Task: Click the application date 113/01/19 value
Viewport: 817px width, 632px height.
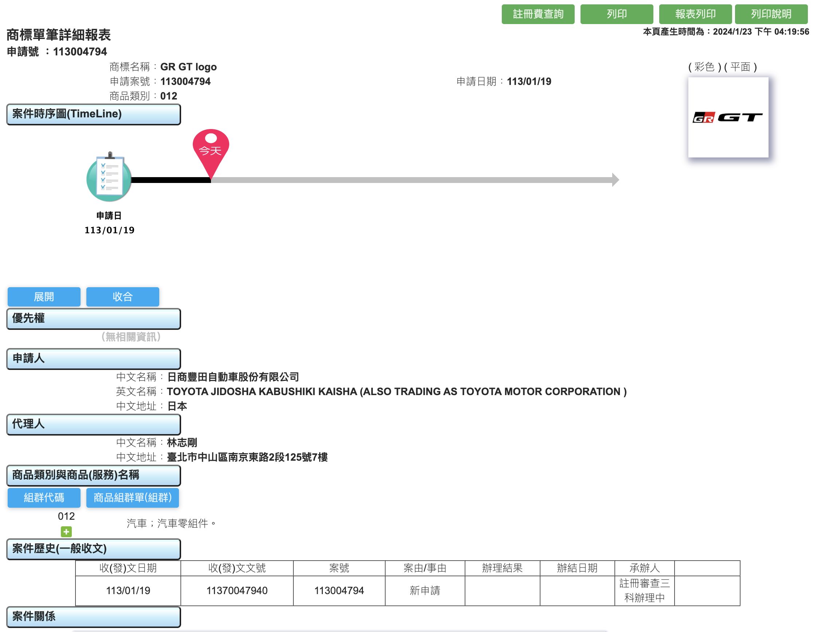Action: pyautogui.click(x=529, y=82)
